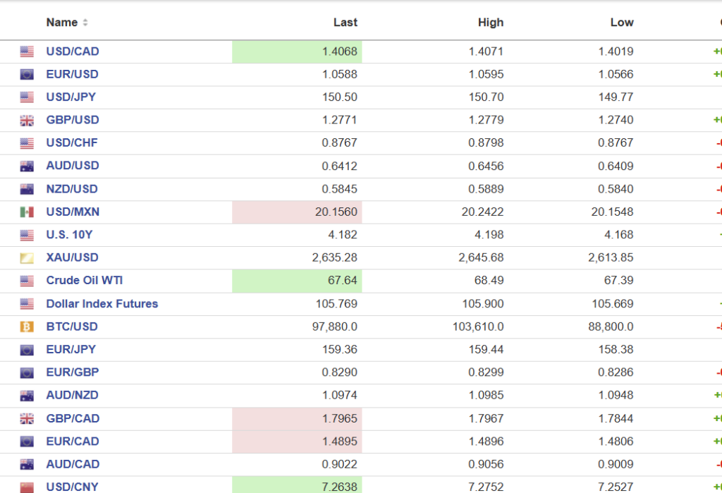Click the US flag icon beside USD/CAD

point(27,51)
